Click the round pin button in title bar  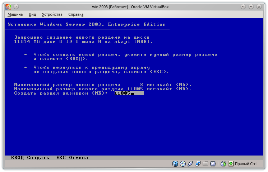point(16,7)
